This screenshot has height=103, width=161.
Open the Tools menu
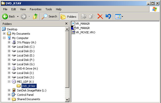pyautogui.click(x=49, y=9)
